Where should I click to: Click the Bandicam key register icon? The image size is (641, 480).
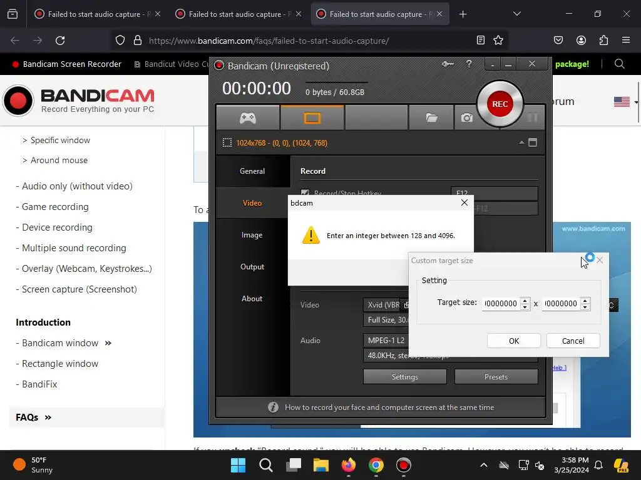click(x=448, y=64)
